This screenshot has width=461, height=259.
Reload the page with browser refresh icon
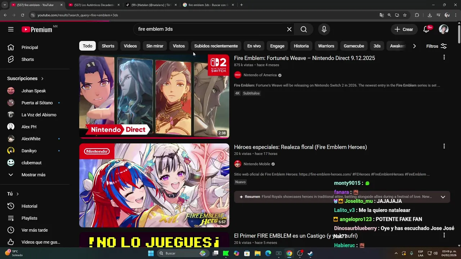pyautogui.click(x=22, y=15)
